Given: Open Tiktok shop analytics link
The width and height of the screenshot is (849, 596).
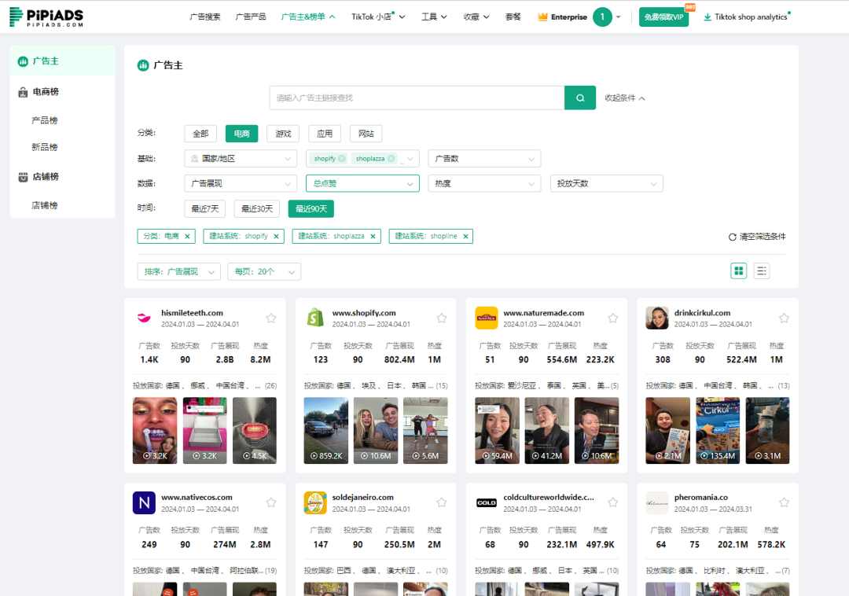Looking at the screenshot, I should point(745,15).
